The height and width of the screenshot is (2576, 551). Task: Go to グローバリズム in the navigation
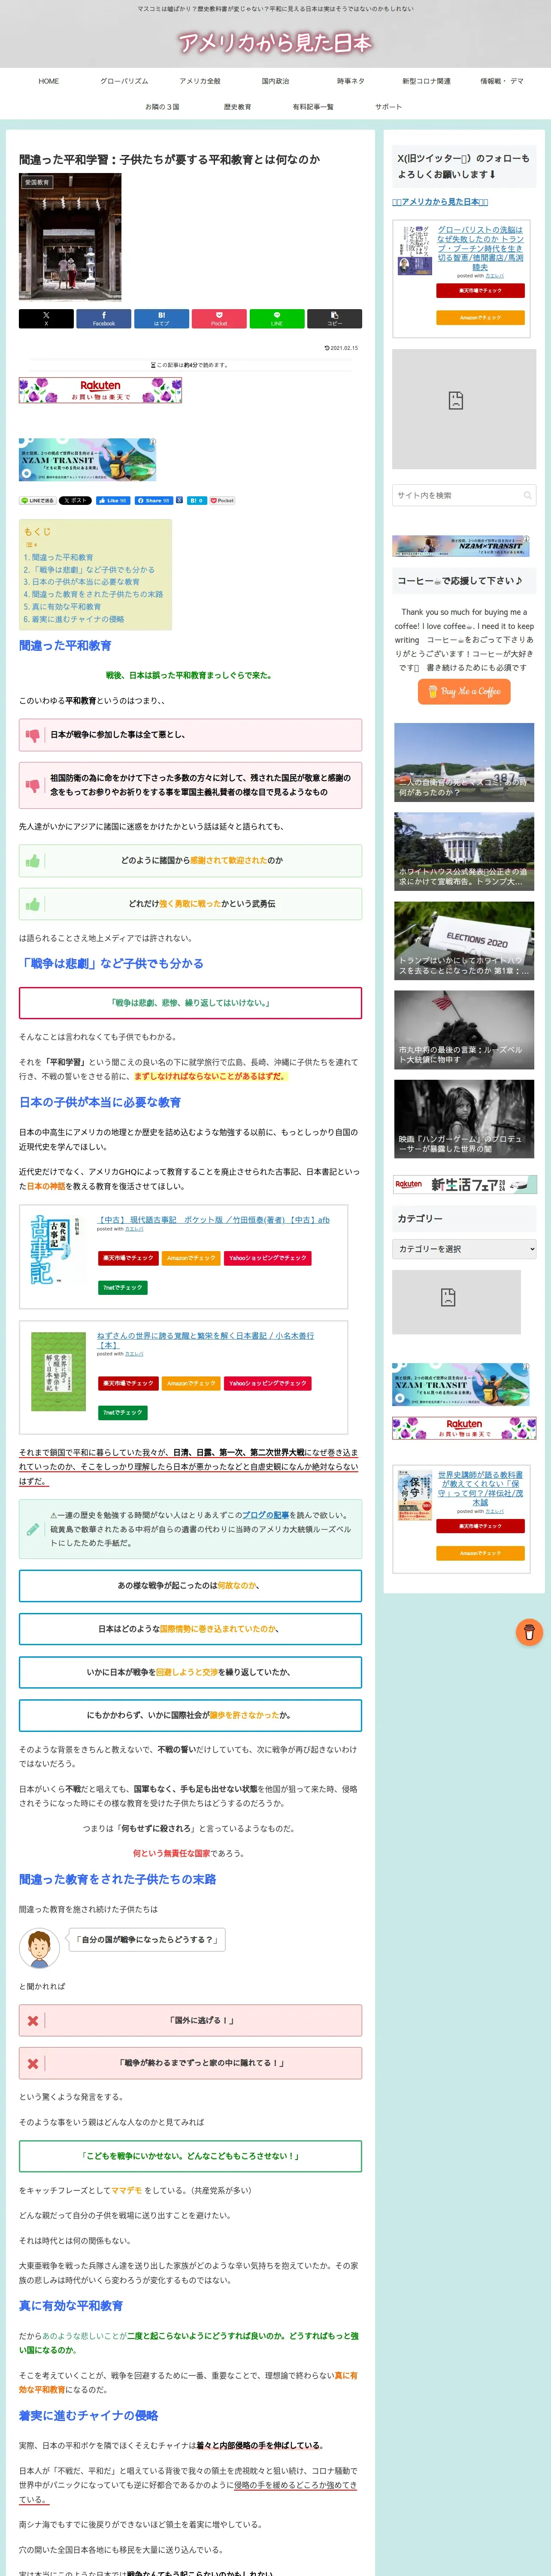point(124,81)
